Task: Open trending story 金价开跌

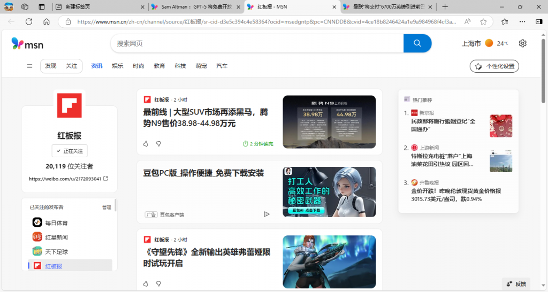Action: 456,195
